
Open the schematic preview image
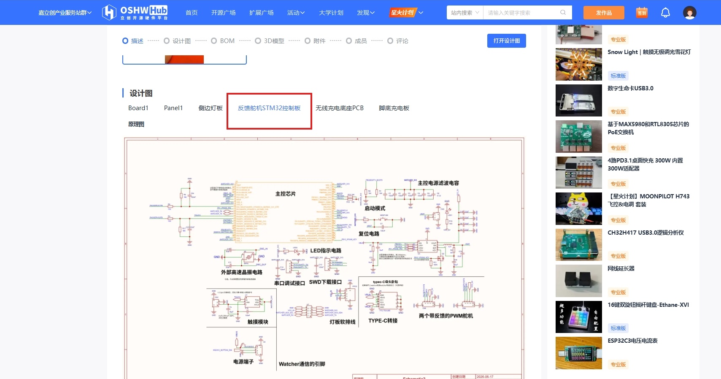[x=324, y=258]
